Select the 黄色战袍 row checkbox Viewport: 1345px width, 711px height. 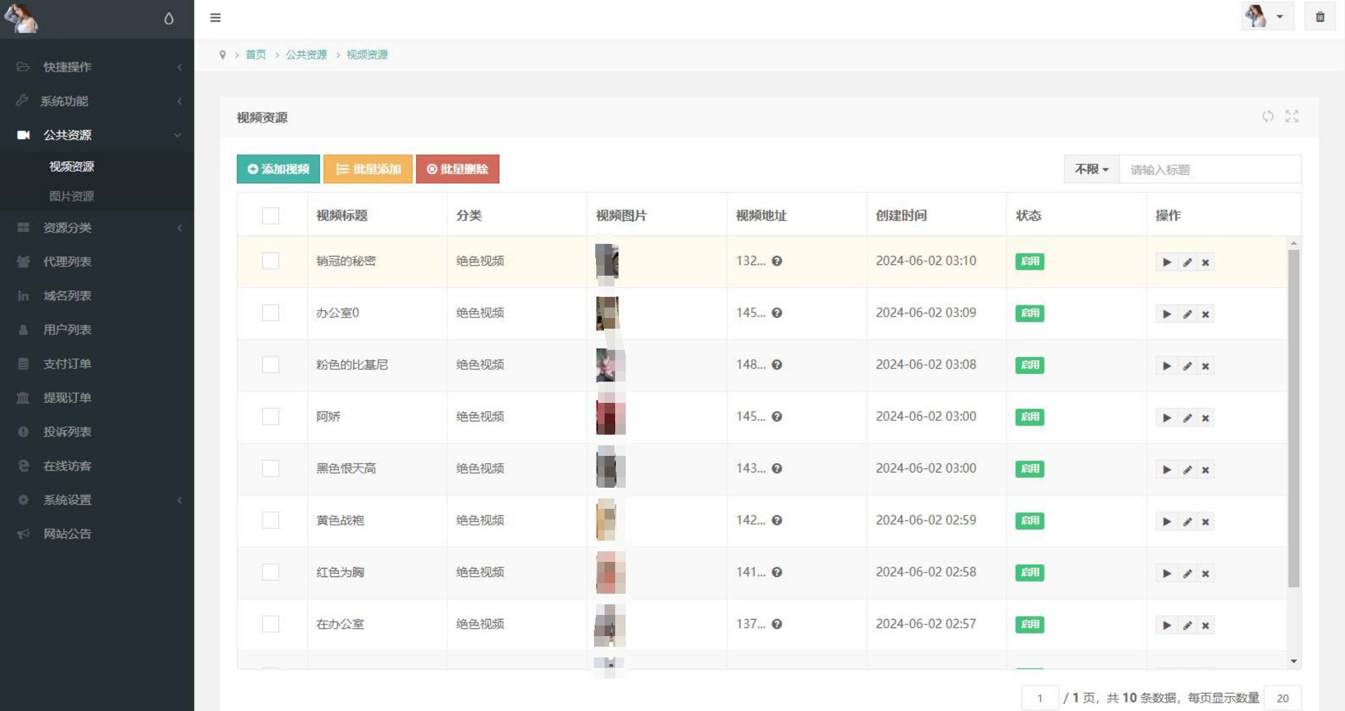click(x=270, y=521)
